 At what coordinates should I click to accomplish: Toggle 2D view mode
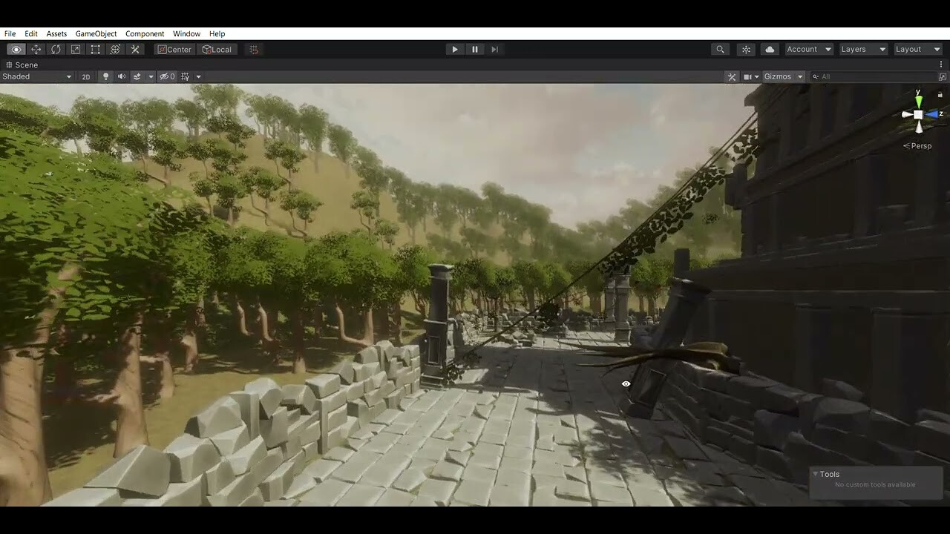[x=85, y=76]
